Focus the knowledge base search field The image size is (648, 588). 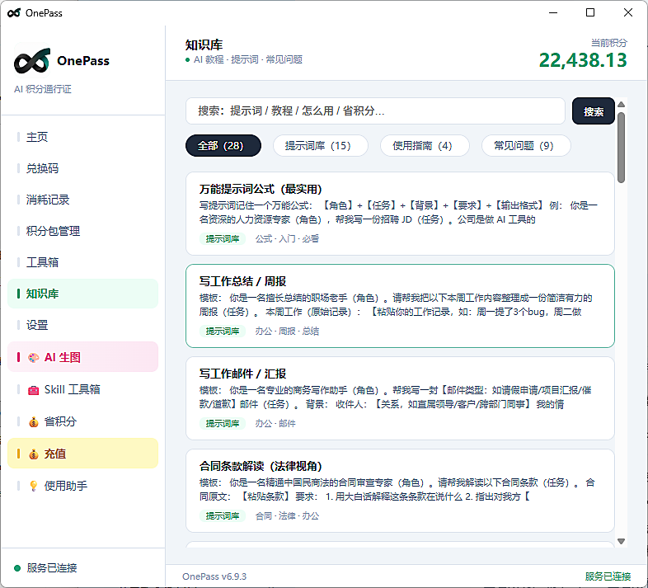[375, 111]
